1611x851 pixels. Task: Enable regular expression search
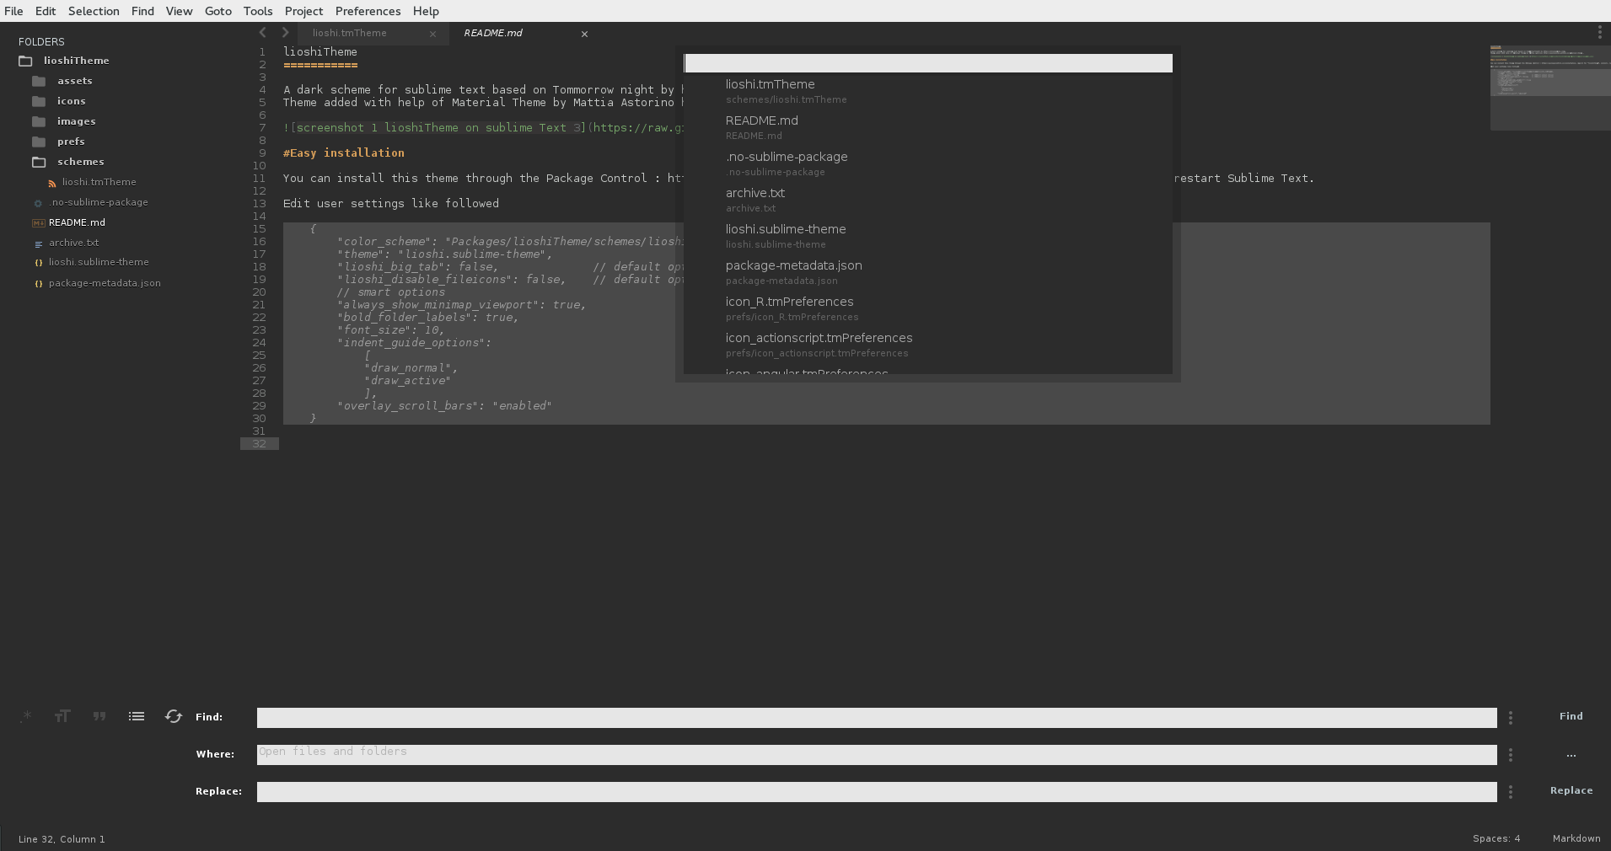tap(24, 717)
